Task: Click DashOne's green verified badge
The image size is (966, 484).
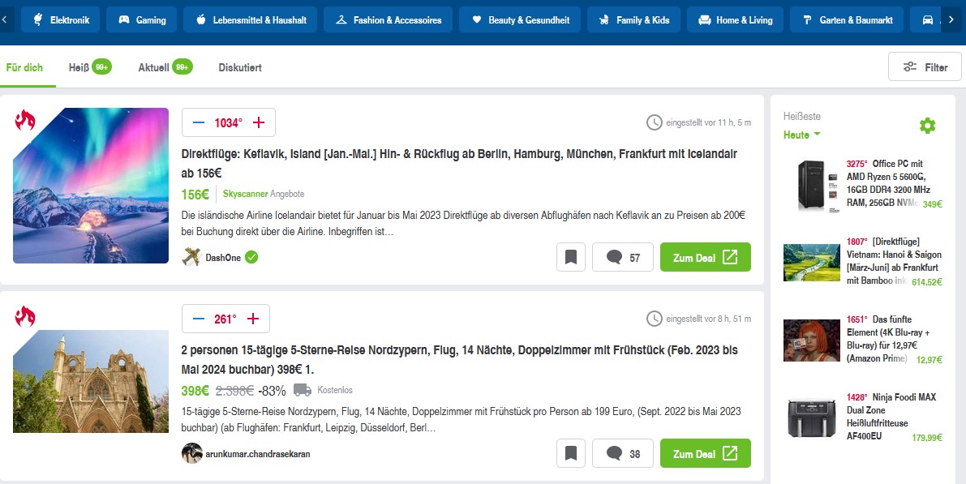Action: [251, 257]
